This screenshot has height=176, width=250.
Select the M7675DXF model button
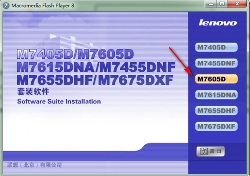point(216,126)
